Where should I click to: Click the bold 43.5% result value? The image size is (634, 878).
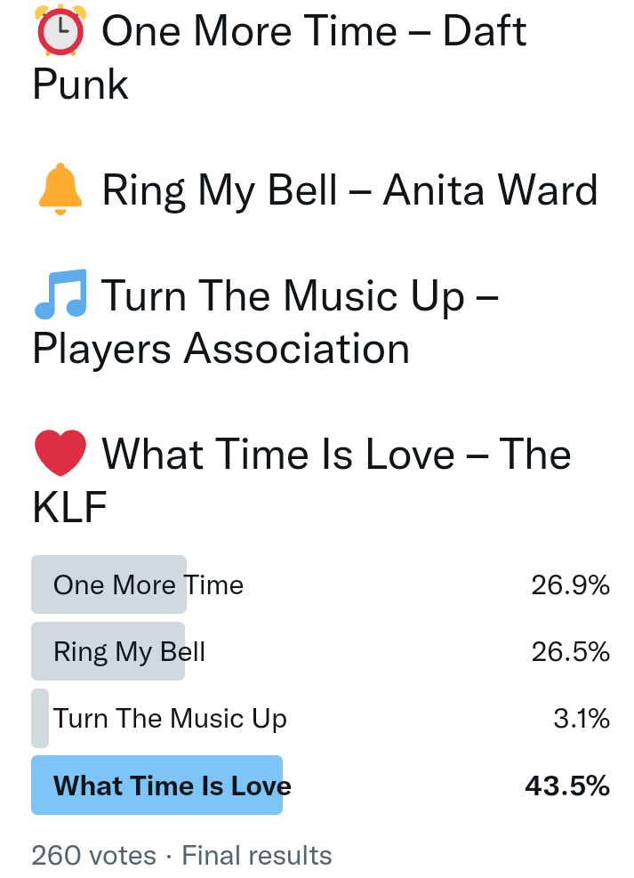(x=568, y=786)
